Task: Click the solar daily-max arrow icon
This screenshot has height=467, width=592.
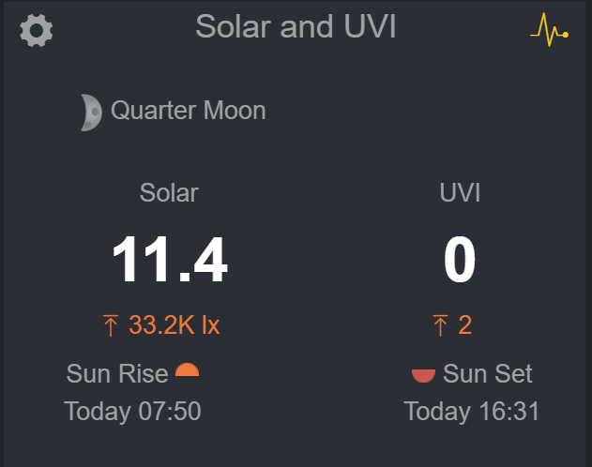Action: 111,325
